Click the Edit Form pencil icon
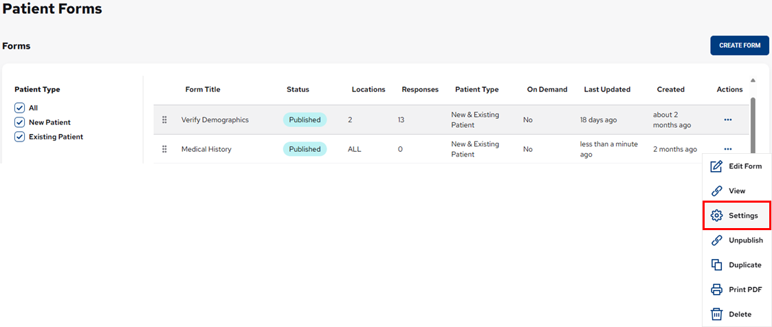 (x=716, y=166)
